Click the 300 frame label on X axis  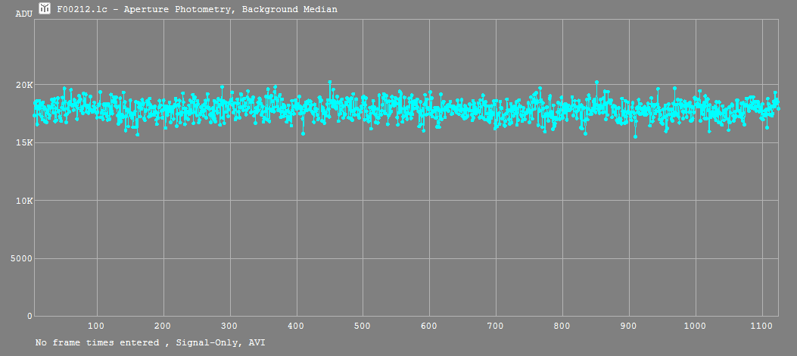[x=229, y=326]
